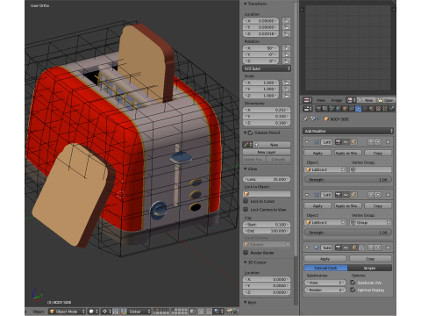Click the layer lock icon in 3D header
This screenshot has width=421, height=316.
[x=193, y=312]
